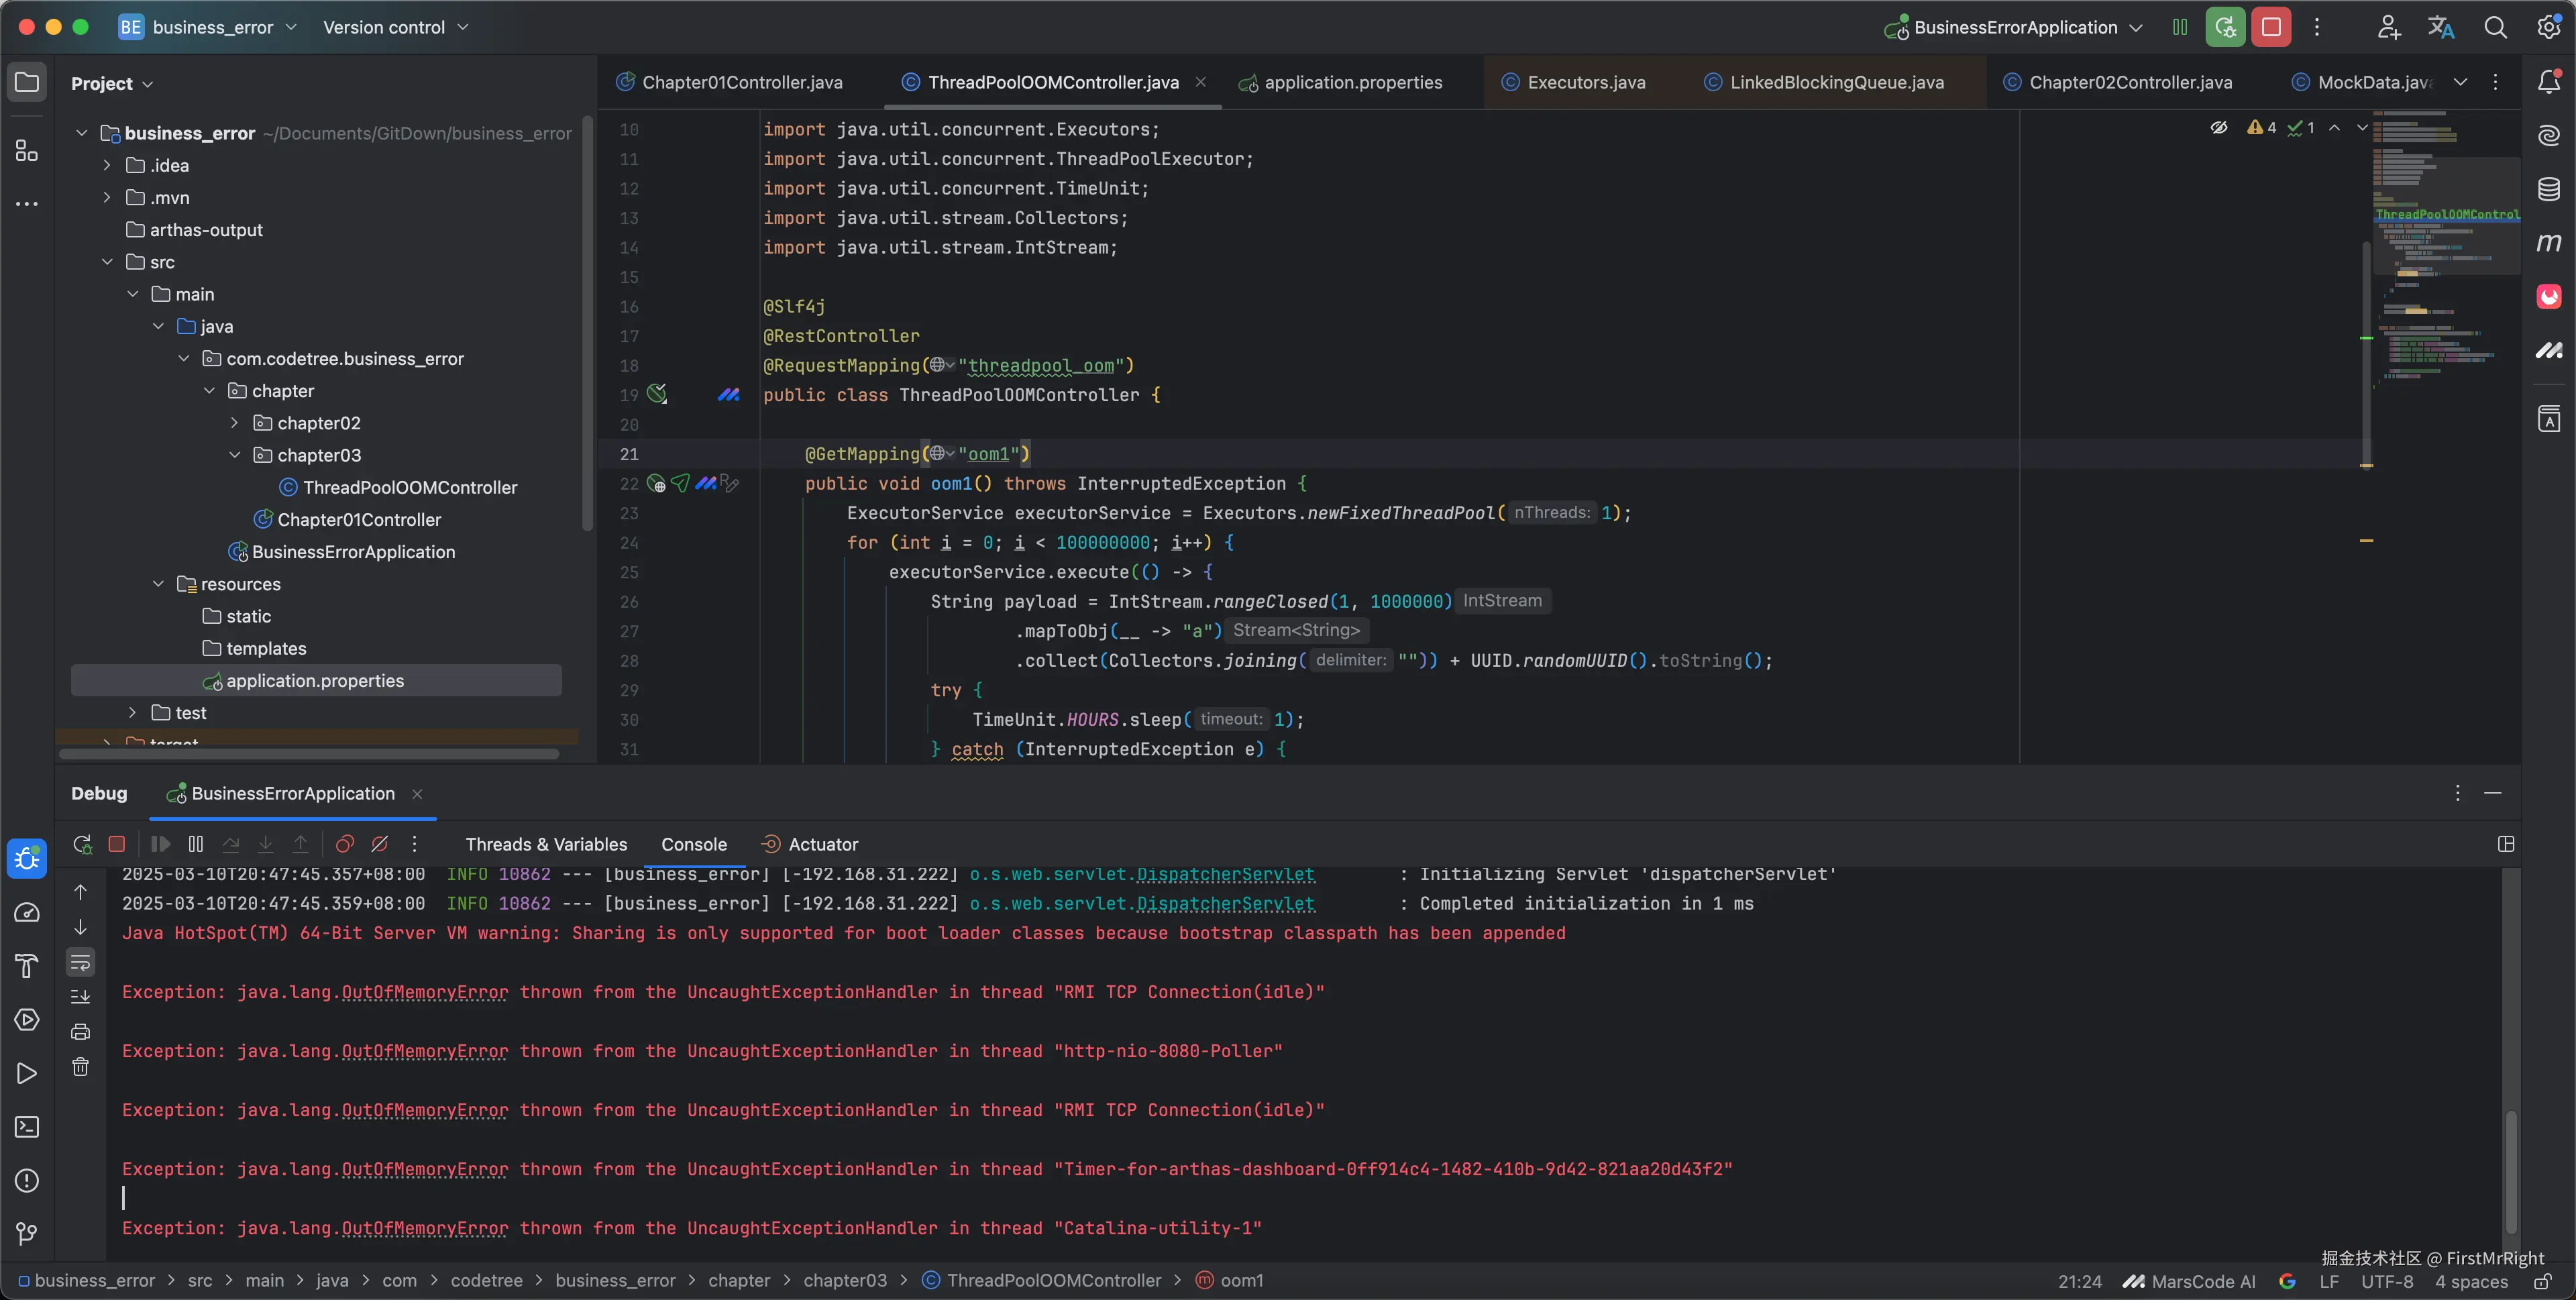Toggle reader mode eye icon in editor
Screen dimensions: 2576x1300
[x=2218, y=128]
